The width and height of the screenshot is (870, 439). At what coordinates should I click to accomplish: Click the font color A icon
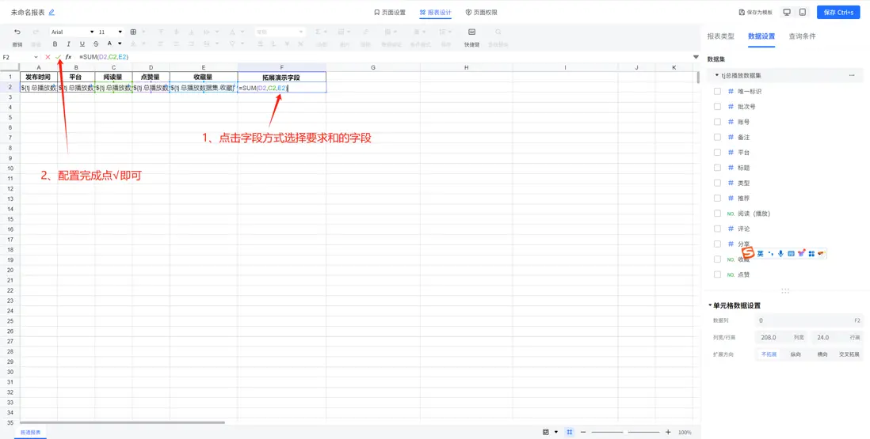click(x=110, y=44)
